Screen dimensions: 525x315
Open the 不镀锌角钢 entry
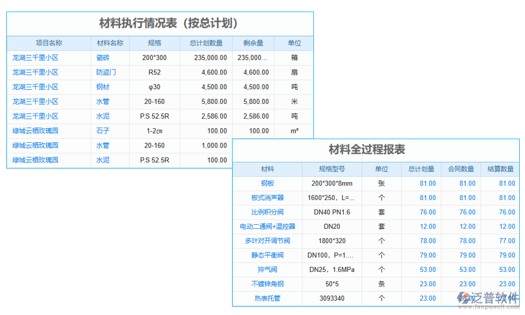(x=269, y=283)
